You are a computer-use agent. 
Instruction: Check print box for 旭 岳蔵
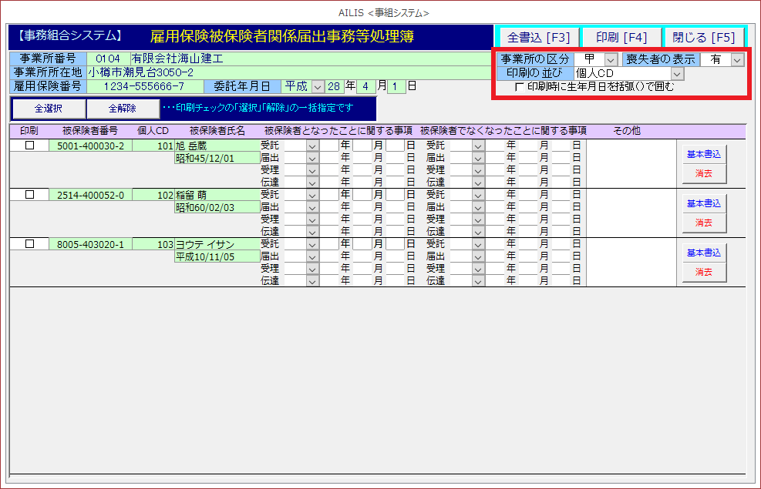(30, 146)
